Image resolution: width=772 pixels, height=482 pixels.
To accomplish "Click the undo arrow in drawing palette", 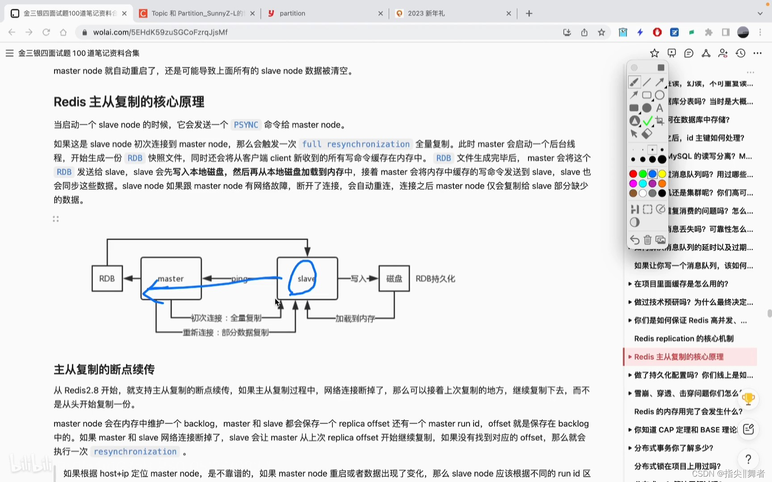I will [634, 240].
